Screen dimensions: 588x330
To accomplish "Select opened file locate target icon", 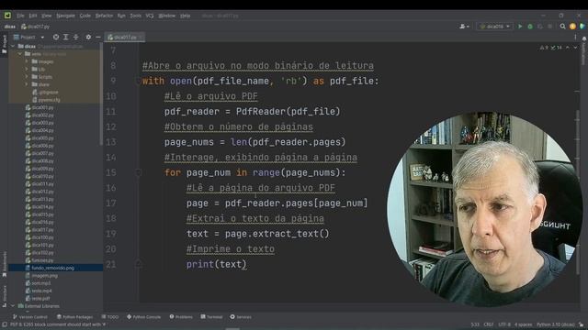I will (56, 37).
